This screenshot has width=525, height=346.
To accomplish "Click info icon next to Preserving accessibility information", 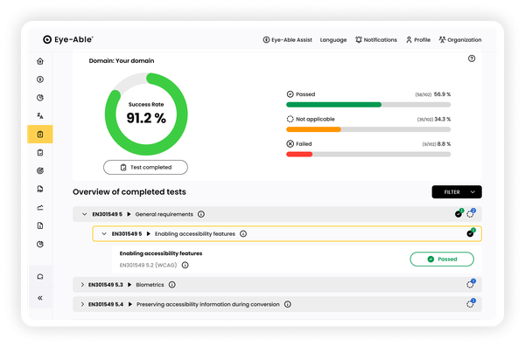I will pyautogui.click(x=287, y=304).
